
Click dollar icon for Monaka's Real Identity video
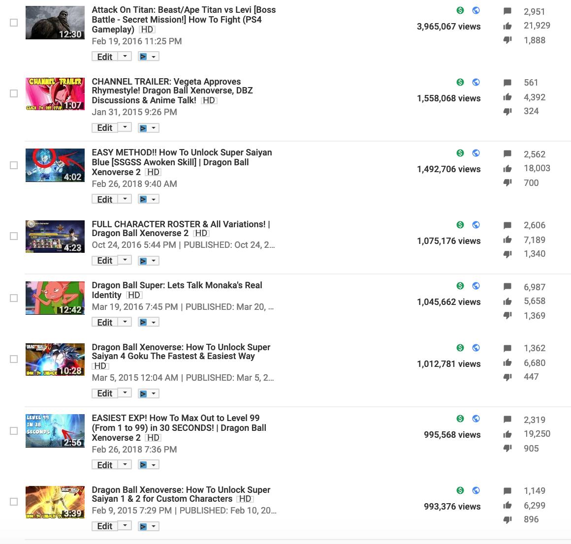tap(460, 286)
